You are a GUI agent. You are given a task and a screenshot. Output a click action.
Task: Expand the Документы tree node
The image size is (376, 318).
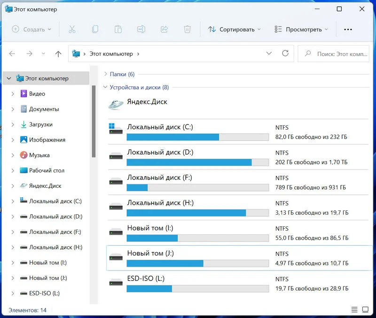(x=13, y=109)
